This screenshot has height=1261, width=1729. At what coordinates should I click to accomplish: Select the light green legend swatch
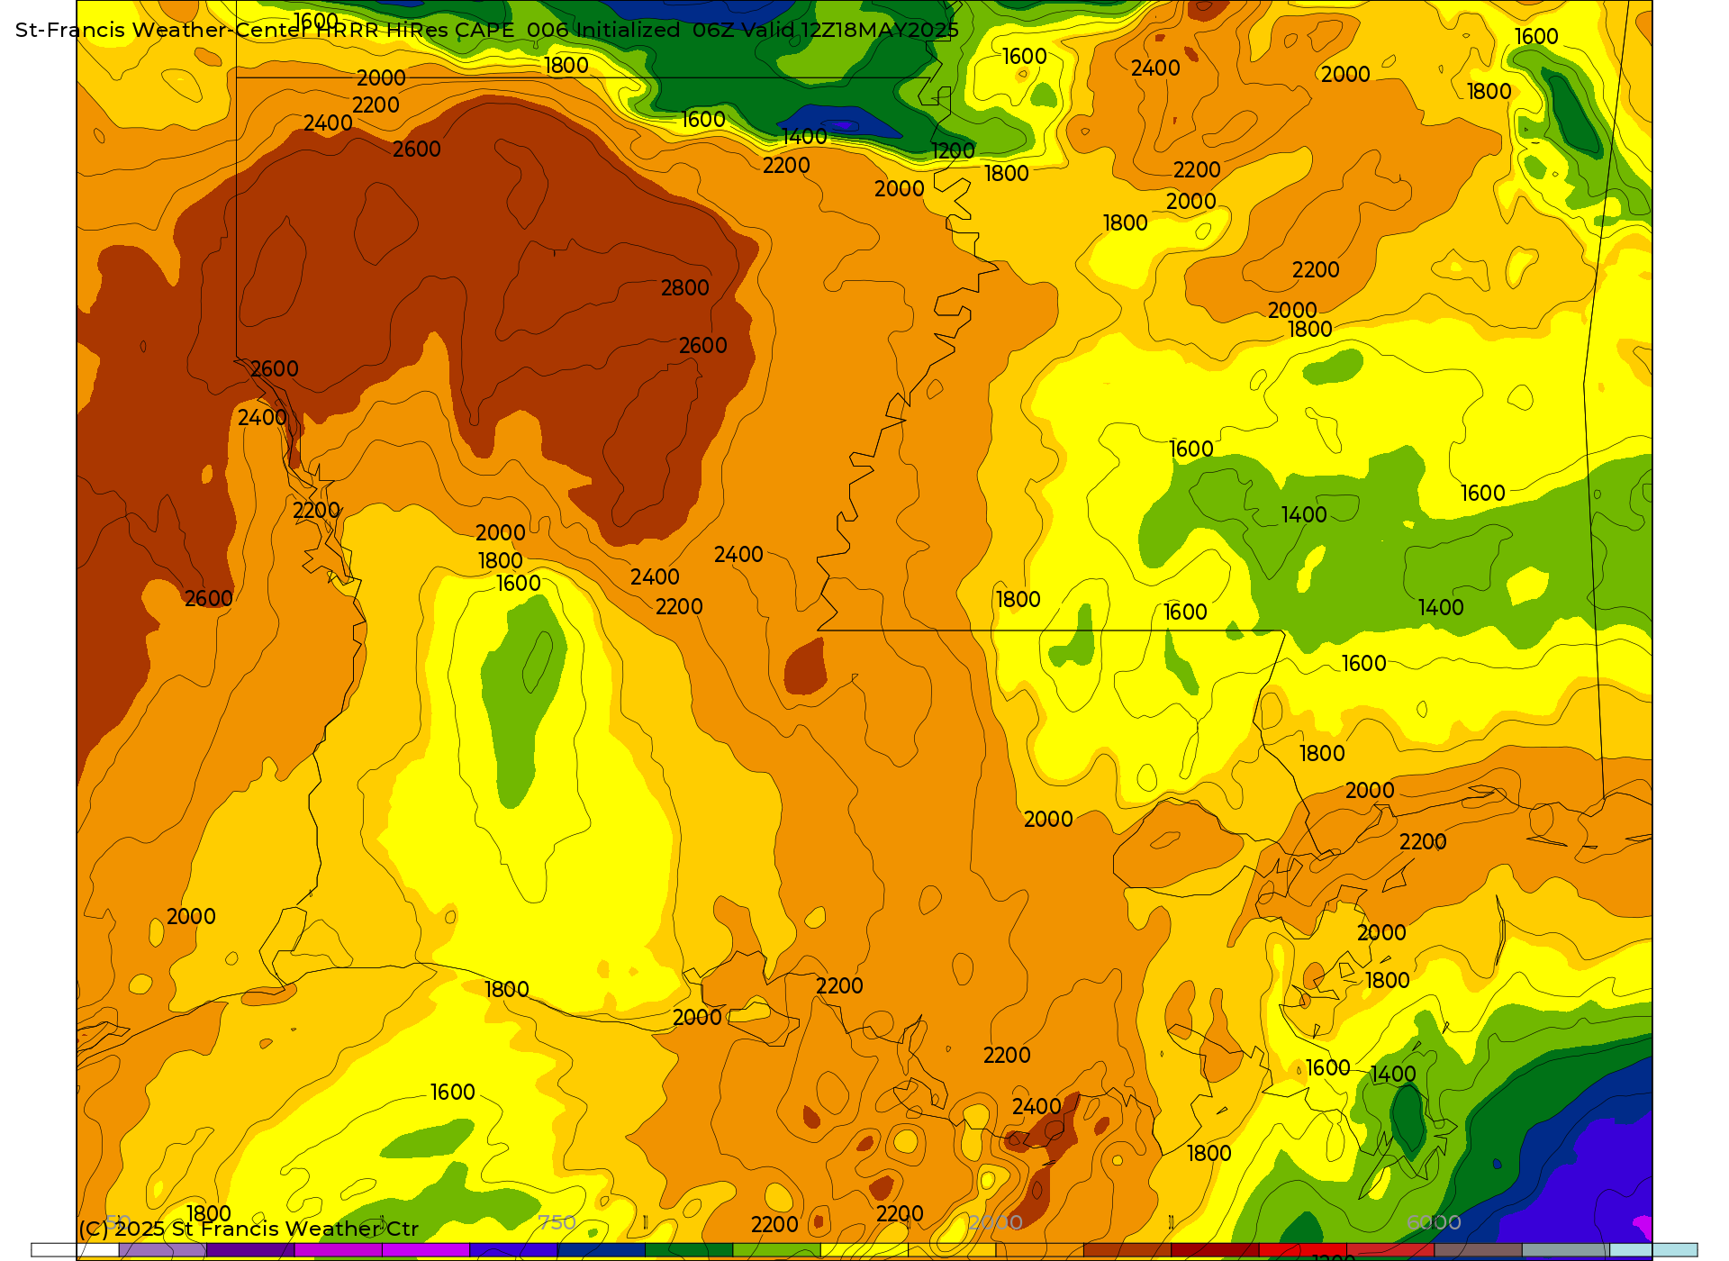click(x=776, y=1250)
